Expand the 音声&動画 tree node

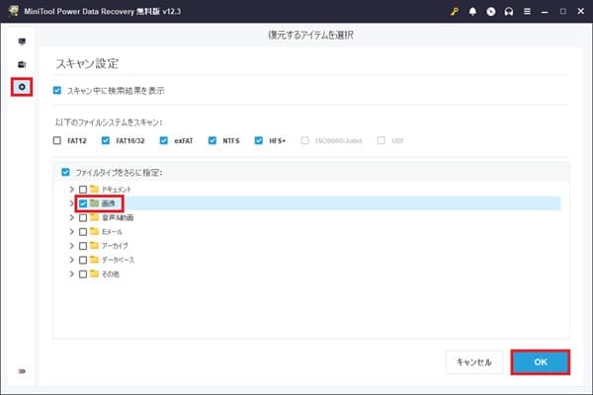(x=71, y=217)
